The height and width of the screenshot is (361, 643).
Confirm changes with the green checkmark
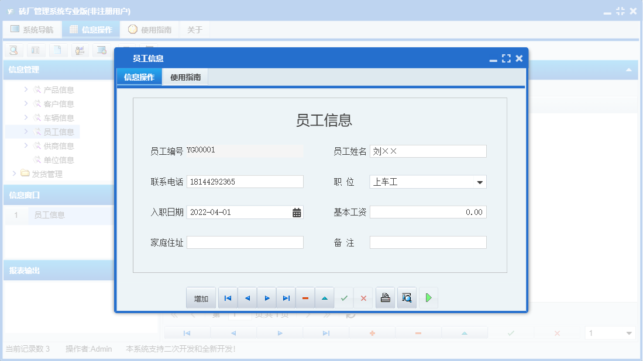344,298
